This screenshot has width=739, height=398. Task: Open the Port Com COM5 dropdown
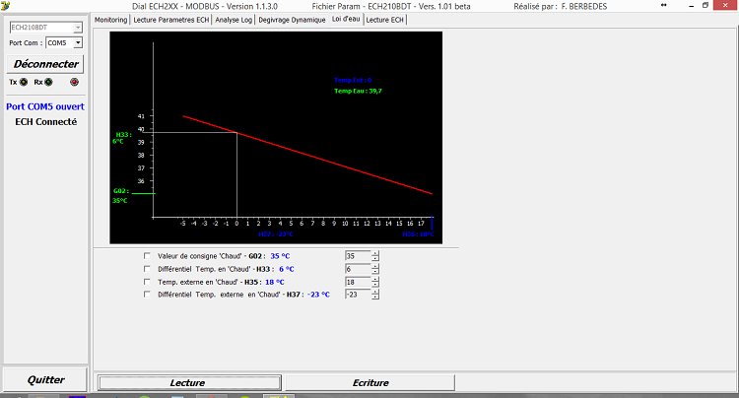pyautogui.click(x=78, y=43)
